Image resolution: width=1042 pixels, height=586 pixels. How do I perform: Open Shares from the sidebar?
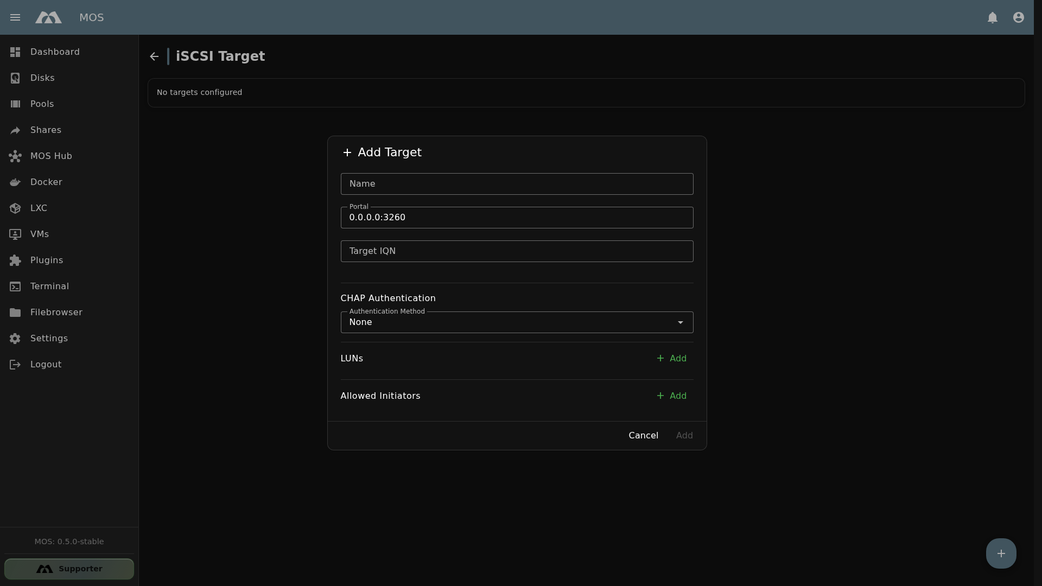pyautogui.click(x=69, y=130)
